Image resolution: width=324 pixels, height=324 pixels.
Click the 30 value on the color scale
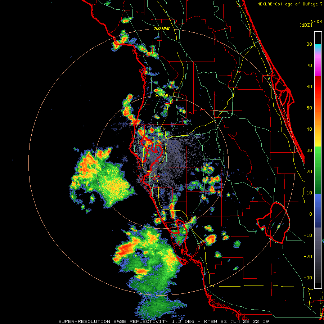coord(309,150)
